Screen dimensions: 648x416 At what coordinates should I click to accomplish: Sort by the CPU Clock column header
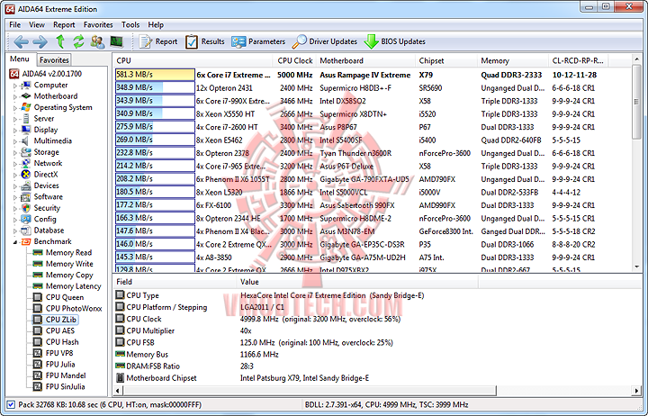pos(294,61)
